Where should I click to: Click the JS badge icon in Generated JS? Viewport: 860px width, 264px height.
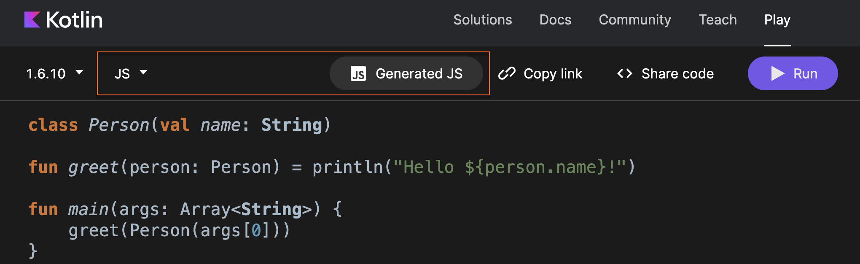pyautogui.click(x=358, y=73)
